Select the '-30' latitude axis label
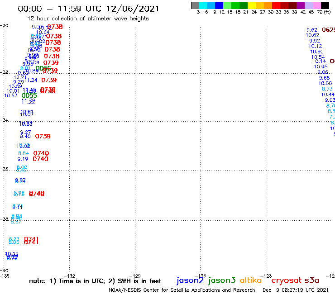This screenshot has height=294, width=335. (x=4, y=26)
